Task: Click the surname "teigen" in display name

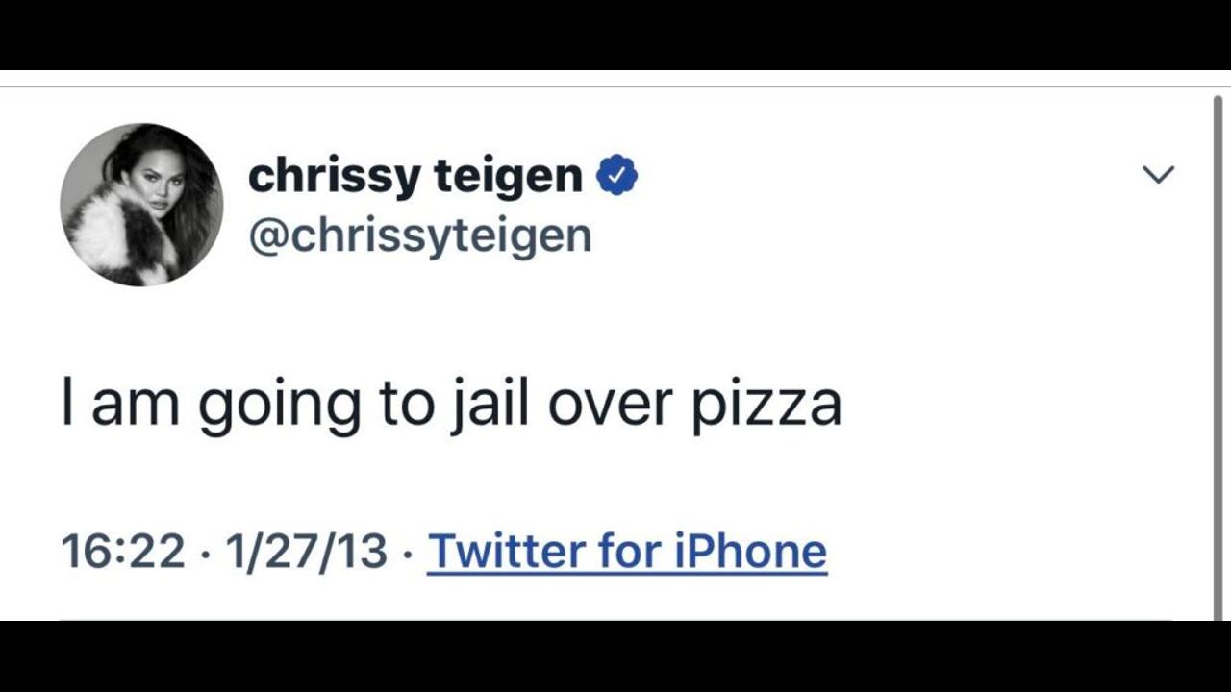Action: pos(508,177)
